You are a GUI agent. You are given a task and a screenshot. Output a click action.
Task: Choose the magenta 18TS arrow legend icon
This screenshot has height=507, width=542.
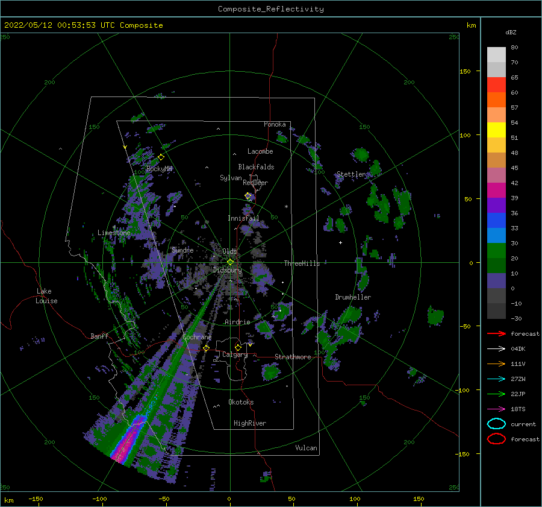(x=496, y=409)
